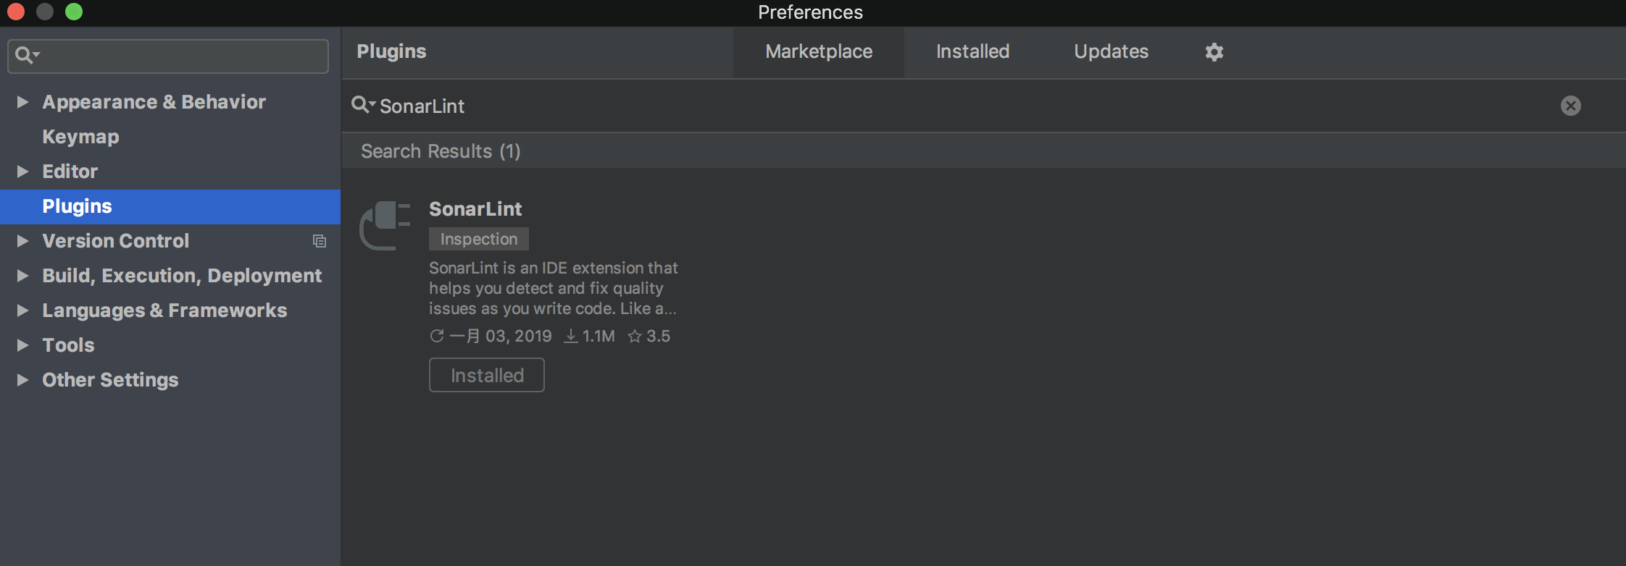Image resolution: width=1626 pixels, height=566 pixels.
Task: Click the Version Control project-level icon
Action: 319,241
